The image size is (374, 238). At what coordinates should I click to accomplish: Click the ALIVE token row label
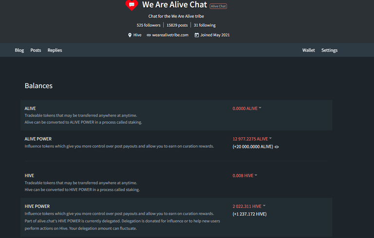click(30, 109)
